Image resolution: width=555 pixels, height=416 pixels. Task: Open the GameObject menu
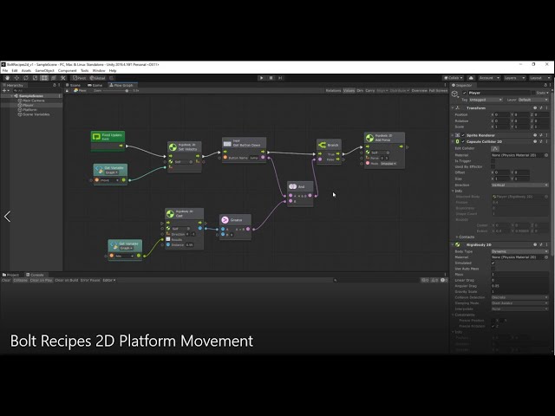44,71
